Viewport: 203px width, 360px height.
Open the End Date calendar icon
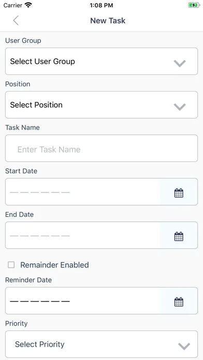(179, 236)
